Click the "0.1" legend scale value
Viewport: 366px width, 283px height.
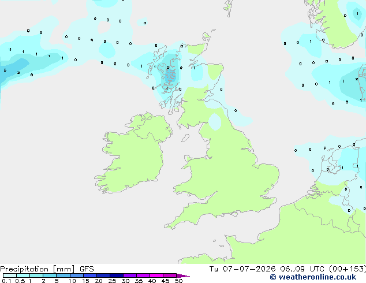coord(6,281)
